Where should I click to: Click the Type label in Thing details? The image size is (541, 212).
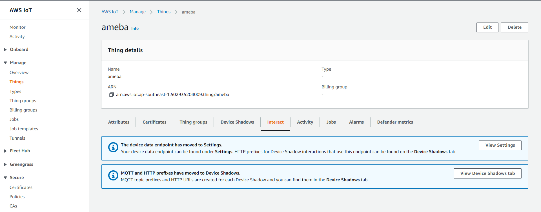click(326, 69)
